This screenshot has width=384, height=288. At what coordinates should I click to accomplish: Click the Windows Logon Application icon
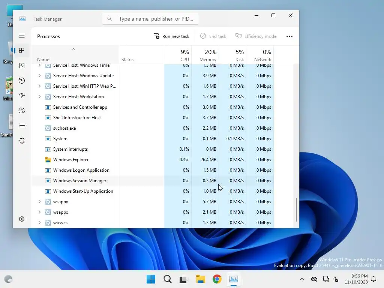click(x=48, y=170)
